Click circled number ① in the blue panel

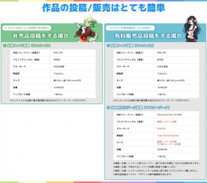click(108, 46)
